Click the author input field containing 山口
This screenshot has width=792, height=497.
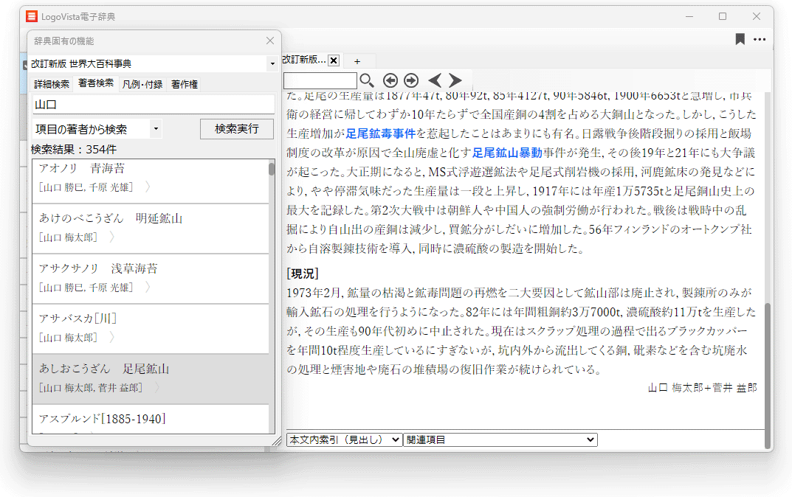(x=153, y=105)
